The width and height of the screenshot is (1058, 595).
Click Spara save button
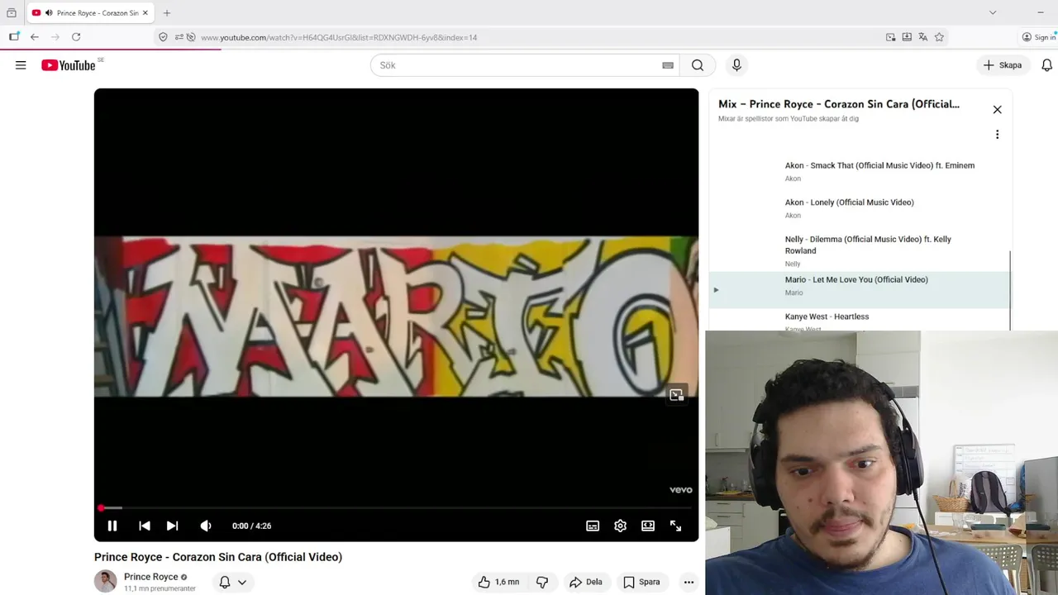[642, 582]
